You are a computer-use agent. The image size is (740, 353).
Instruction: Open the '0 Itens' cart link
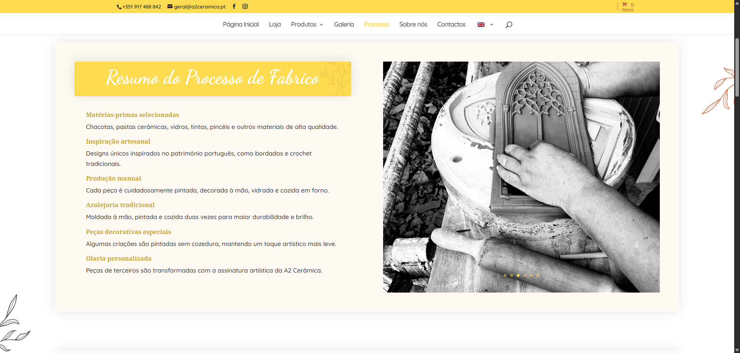point(628,7)
